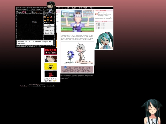
Task: Click the teal twin-tail character image
Action: point(104,40)
